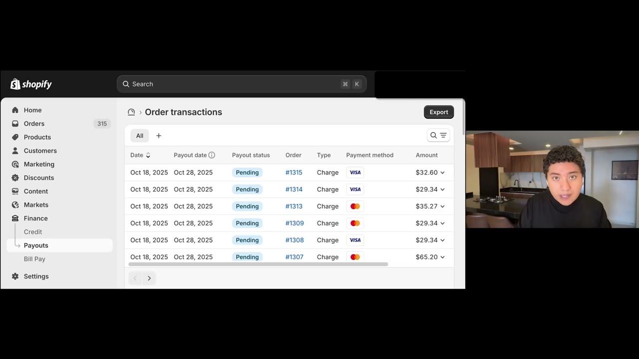This screenshot has height=359, width=639.
Task: Open order #1308 link
Action: pos(295,240)
